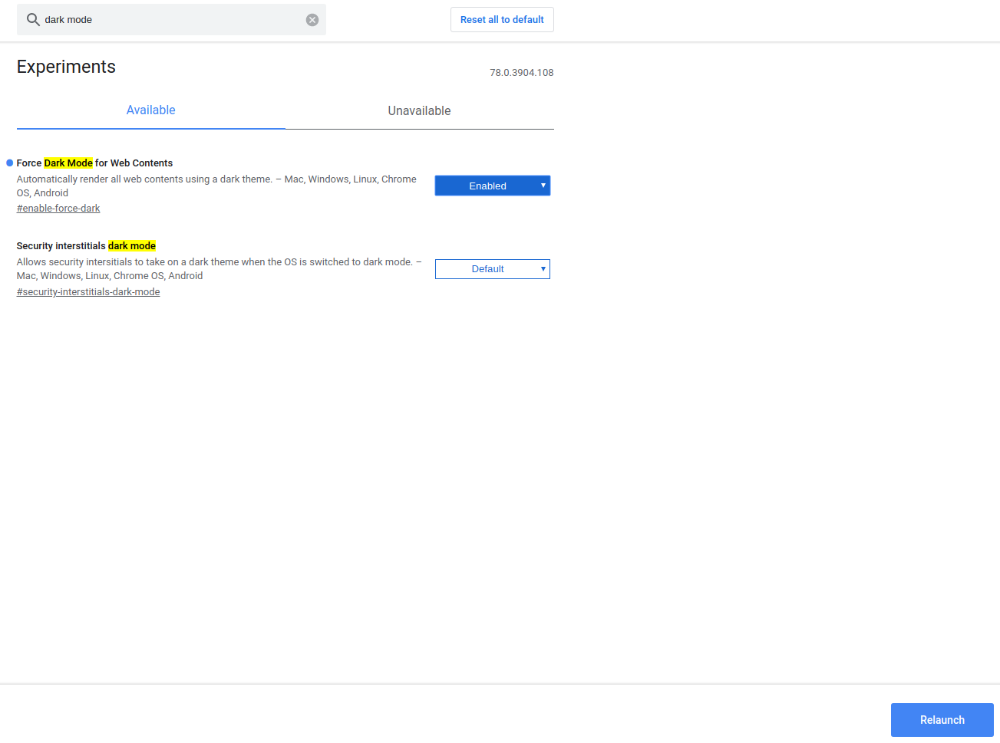Click the 'Security interstitials dark mode' title
Screen dimensions: 1000x743
(x=86, y=246)
